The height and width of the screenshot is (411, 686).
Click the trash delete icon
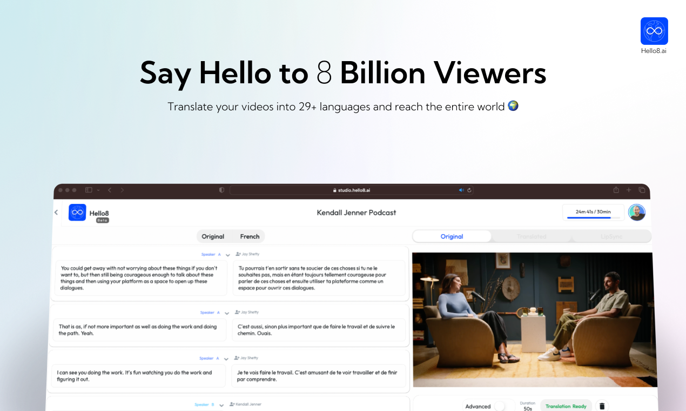(x=602, y=406)
